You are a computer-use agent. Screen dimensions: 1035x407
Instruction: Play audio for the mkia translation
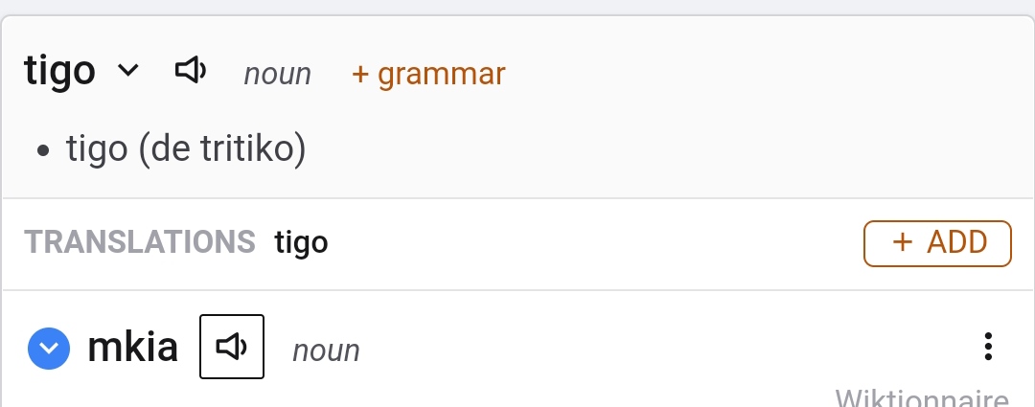tap(231, 347)
